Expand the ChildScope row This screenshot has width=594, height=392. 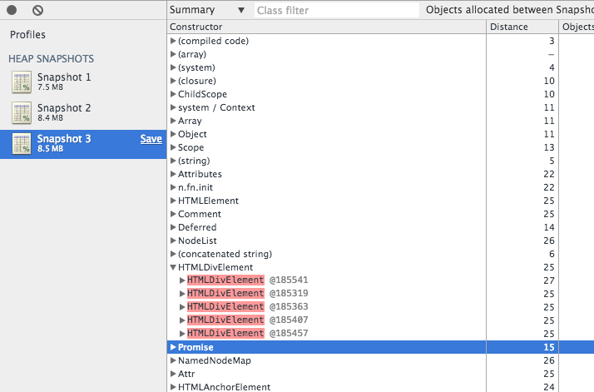[173, 94]
